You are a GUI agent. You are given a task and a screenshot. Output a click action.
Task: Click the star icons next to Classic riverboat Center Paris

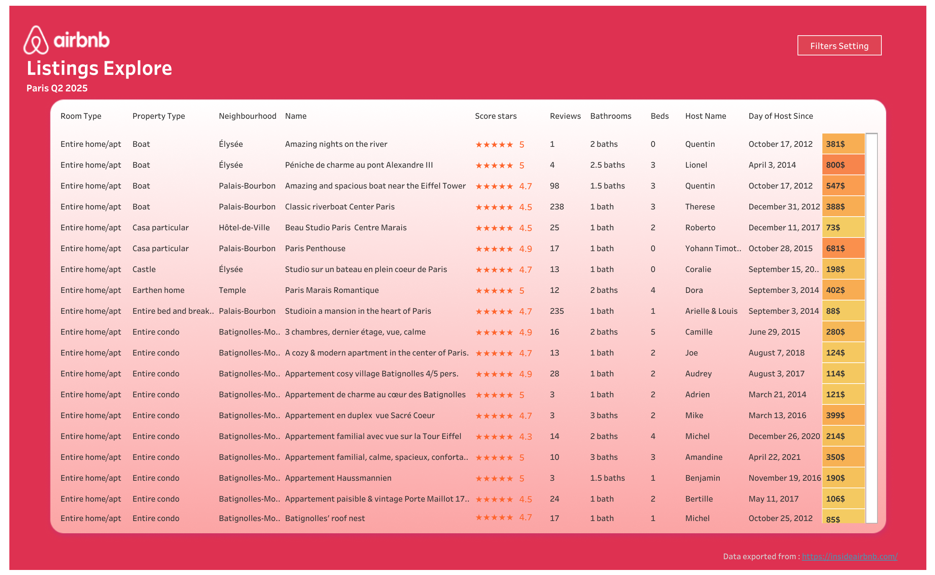coord(496,207)
